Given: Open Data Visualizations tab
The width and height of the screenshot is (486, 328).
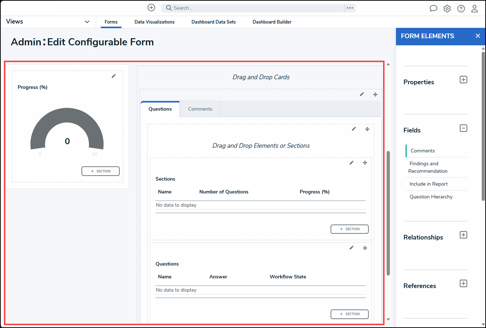Looking at the screenshot, I should pyautogui.click(x=154, y=22).
